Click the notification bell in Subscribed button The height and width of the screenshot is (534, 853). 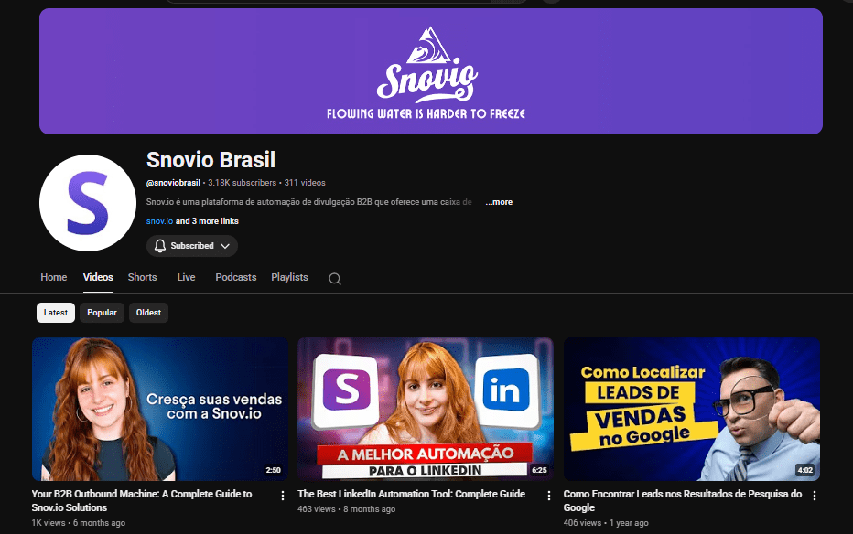pos(160,246)
